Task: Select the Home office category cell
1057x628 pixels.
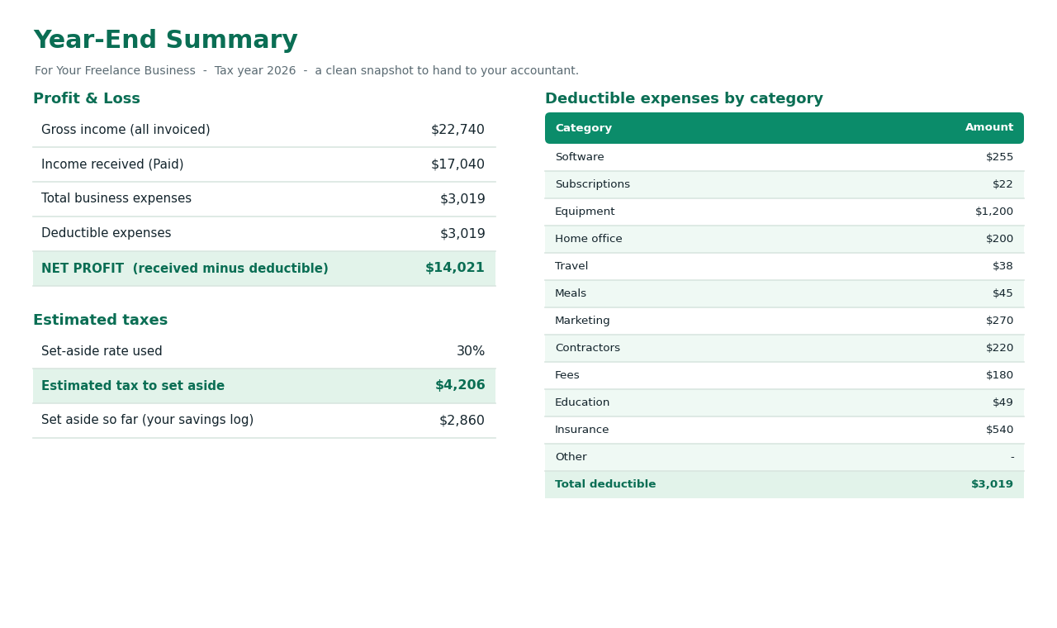Action: click(x=589, y=239)
